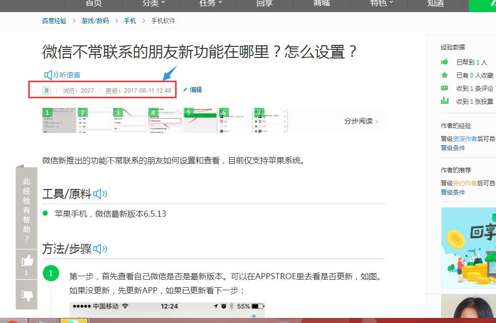Click the 作者的经验 sidebar heading
Viewport: 496px width, 323px height.
point(456,126)
